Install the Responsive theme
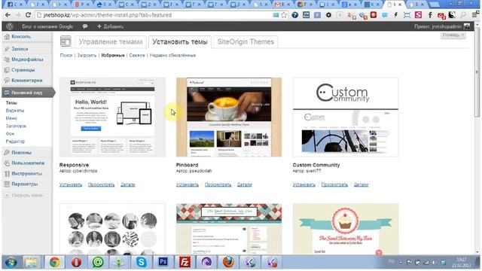The width and height of the screenshot is (482, 271). coord(71,184)
